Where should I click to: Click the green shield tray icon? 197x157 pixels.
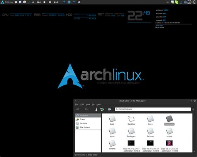point(177,2)
